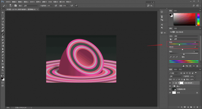Switch to the Channels tab

(175, 70)
